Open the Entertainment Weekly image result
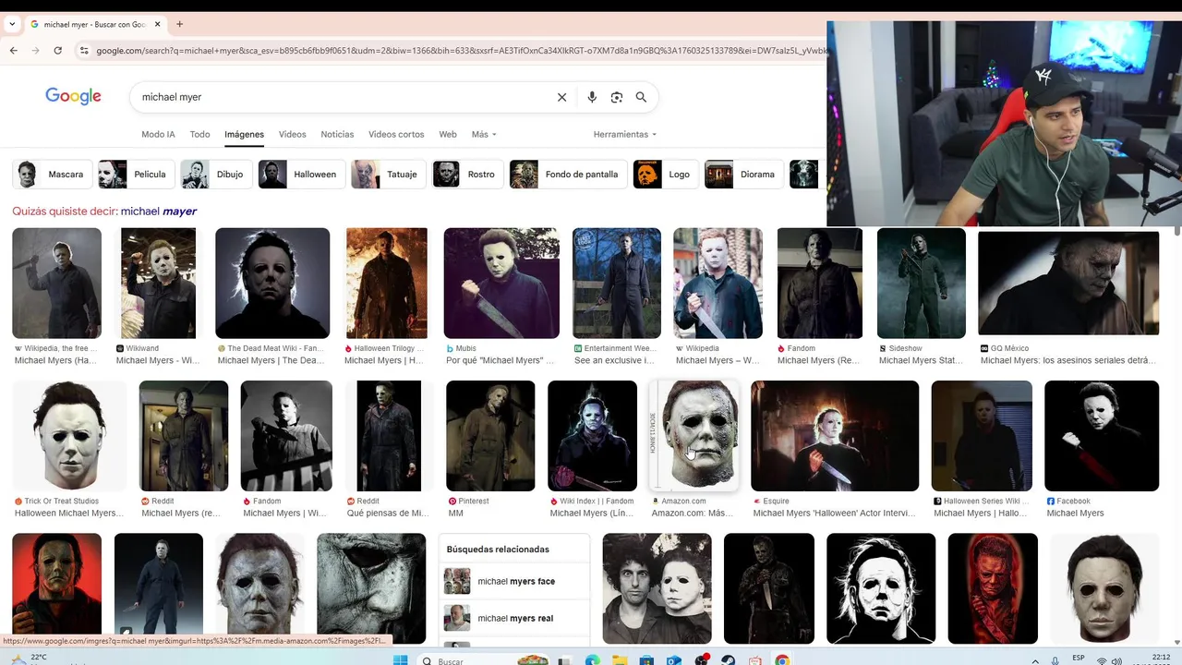 tap(617, 283)
